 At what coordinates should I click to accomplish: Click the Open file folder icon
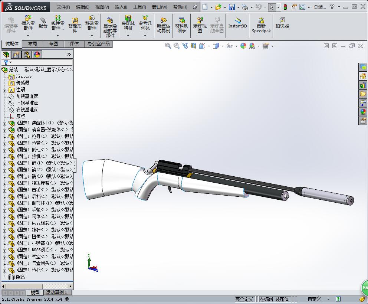[218, 7]
